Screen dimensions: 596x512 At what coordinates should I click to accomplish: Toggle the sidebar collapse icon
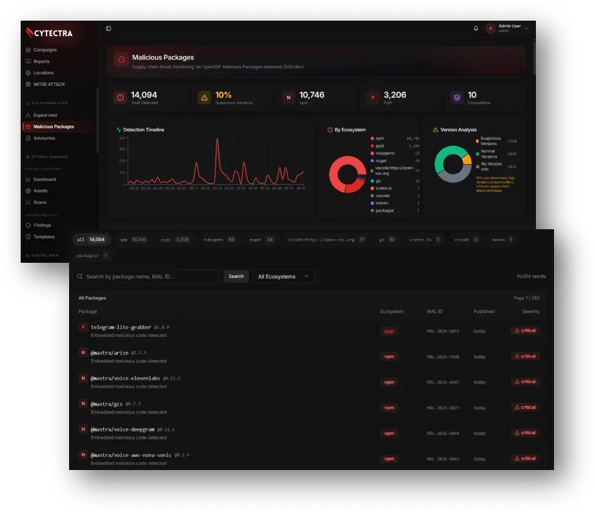(x=108, y=28)
